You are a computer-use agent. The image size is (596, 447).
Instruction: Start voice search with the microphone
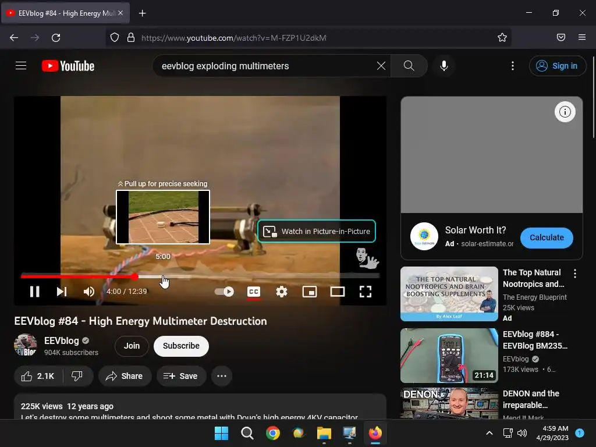point(444,66)
